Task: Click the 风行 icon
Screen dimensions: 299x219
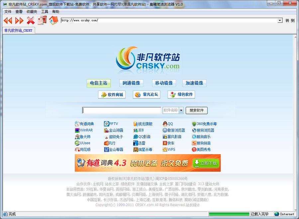Action: coord(106,143)
